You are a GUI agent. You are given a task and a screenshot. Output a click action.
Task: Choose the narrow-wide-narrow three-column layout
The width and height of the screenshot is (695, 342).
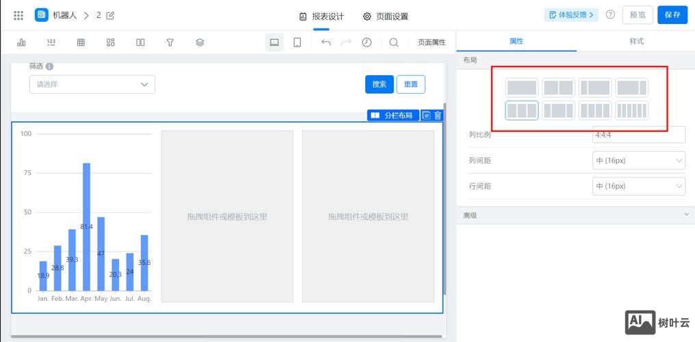(x=558, y=110)
